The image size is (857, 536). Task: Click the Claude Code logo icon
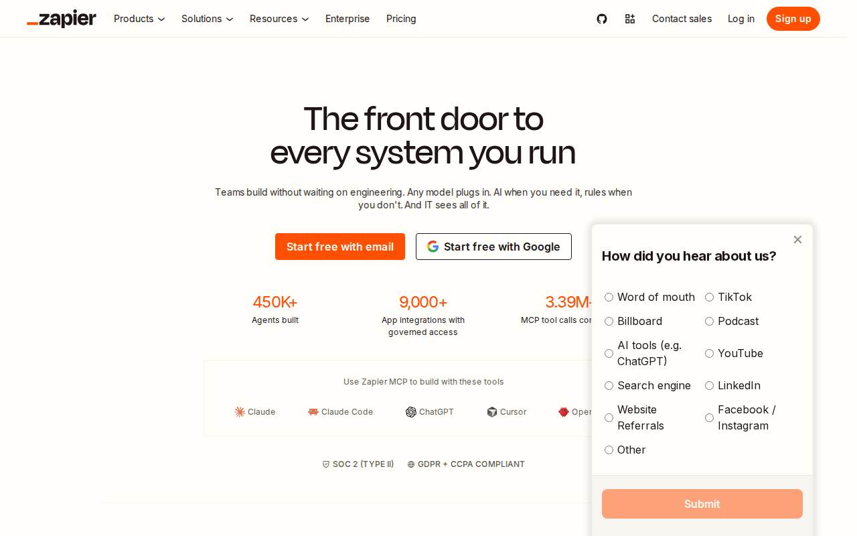click(x=313, y=412)
